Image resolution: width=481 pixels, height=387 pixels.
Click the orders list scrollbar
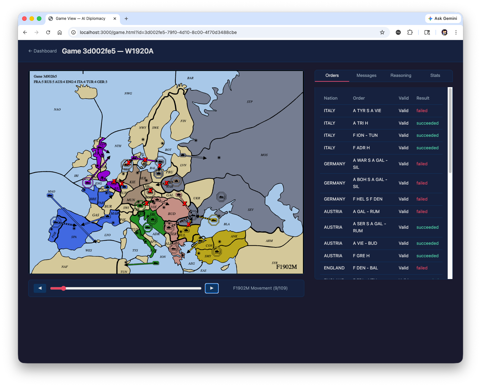point(450,131)
